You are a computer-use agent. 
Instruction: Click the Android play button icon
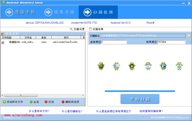(x=132, y=66)
